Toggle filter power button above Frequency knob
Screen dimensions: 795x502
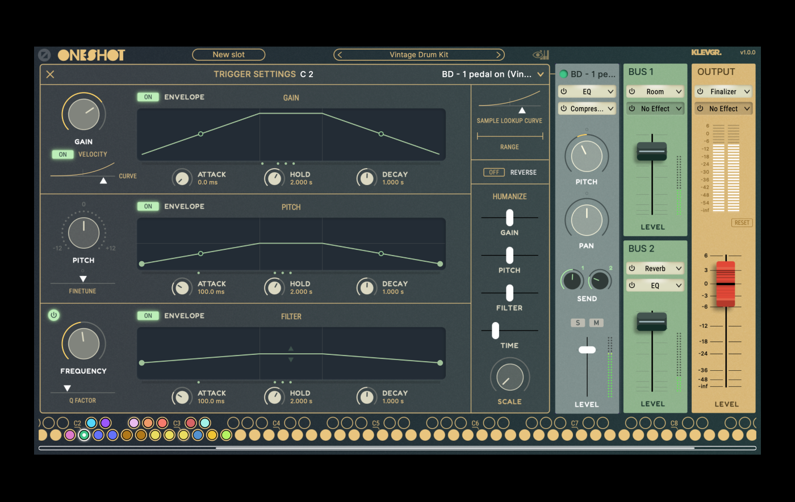pos(53,315)
